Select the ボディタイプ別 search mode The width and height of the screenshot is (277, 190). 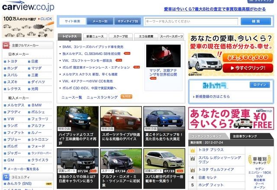[128, 21]
